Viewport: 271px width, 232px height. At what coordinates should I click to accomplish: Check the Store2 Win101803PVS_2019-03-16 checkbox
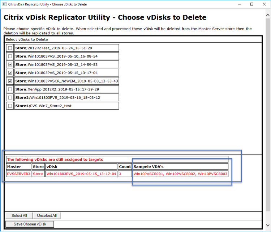[x=10, y=97]
